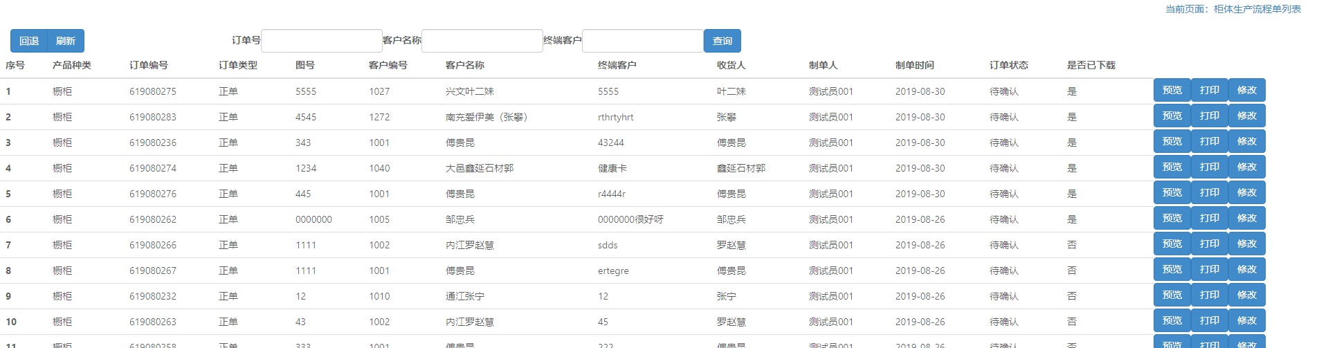The image size is (1328, 348).
Task: Click the 回退 back button
Action: pos(29,41)
